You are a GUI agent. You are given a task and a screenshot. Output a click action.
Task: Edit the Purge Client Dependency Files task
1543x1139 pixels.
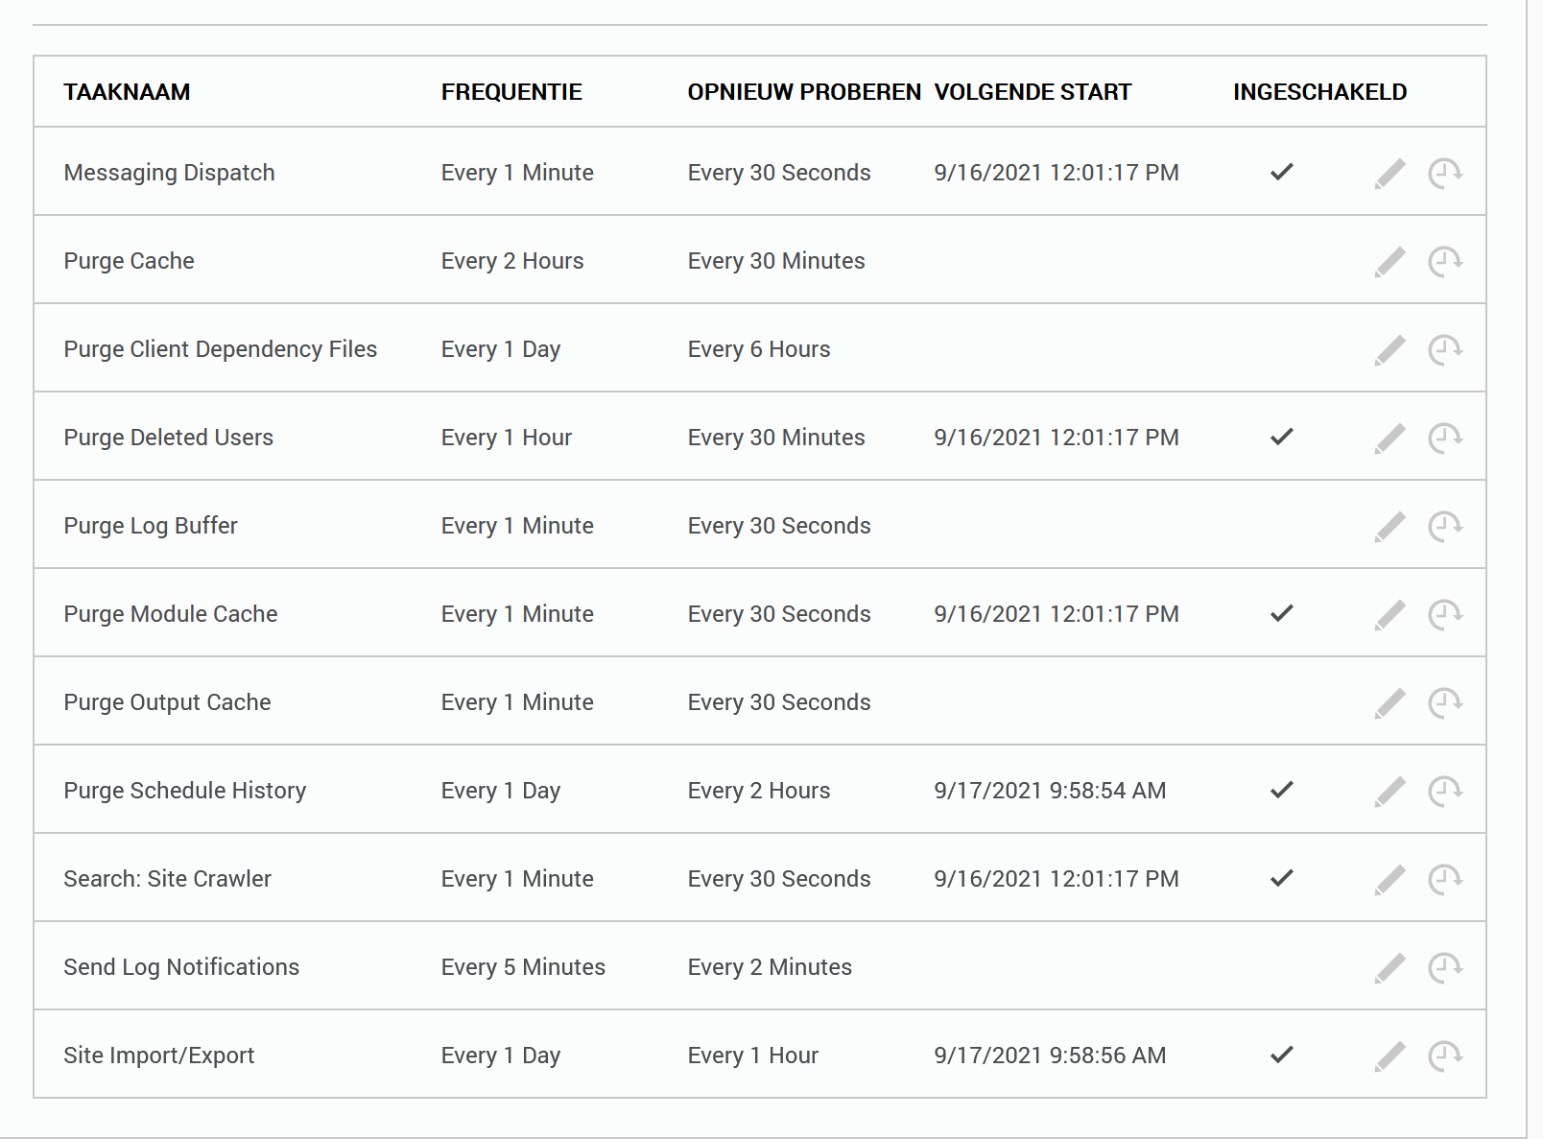1389,348
